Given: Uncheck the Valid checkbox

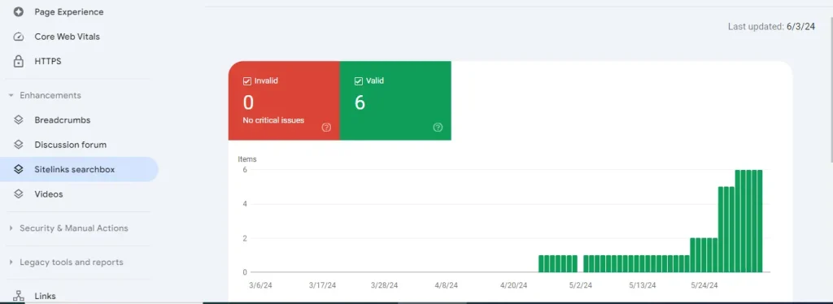Looking at the screenshot, I should (359, 81).
